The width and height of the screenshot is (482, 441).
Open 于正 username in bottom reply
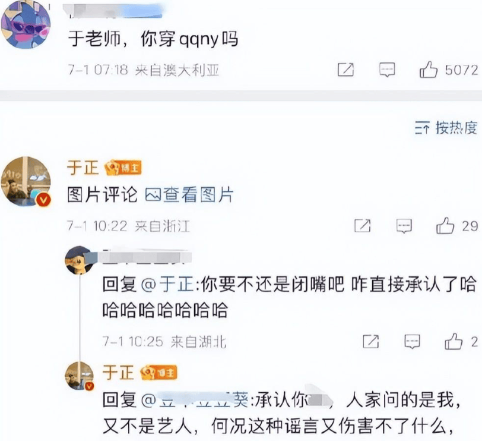click(118, 373)
